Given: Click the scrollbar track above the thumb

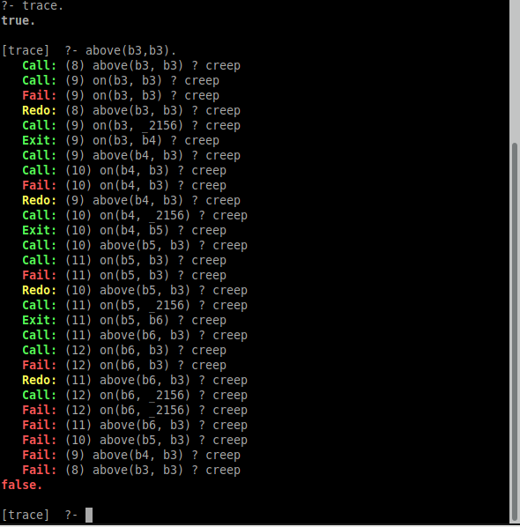Looking at the screenshot, I should 515,71.
